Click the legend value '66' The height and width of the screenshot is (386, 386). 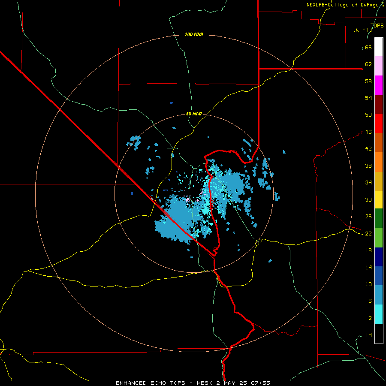point(368,47)
